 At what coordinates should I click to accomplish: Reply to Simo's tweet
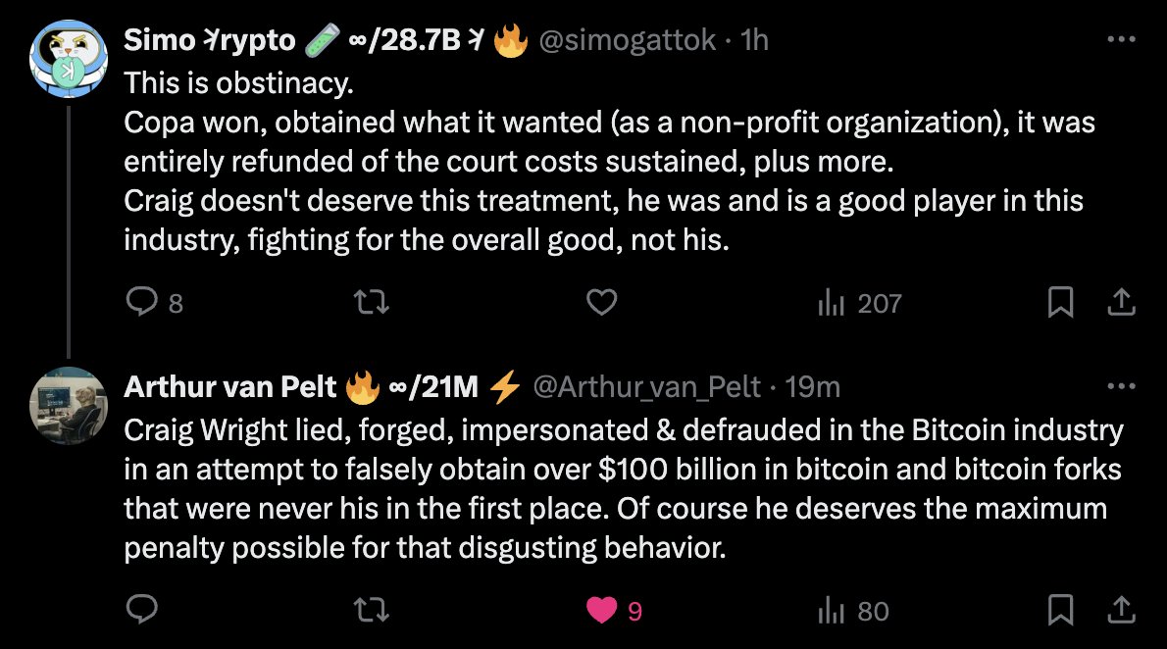(142, 303)
